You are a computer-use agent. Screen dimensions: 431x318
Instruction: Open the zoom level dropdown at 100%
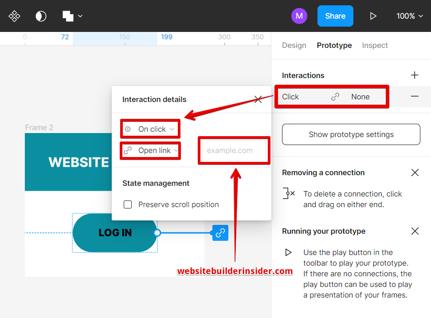[x=409, y=16]
